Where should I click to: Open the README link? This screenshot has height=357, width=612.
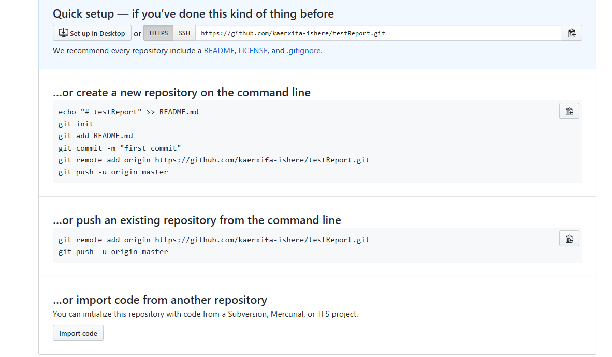219,51
